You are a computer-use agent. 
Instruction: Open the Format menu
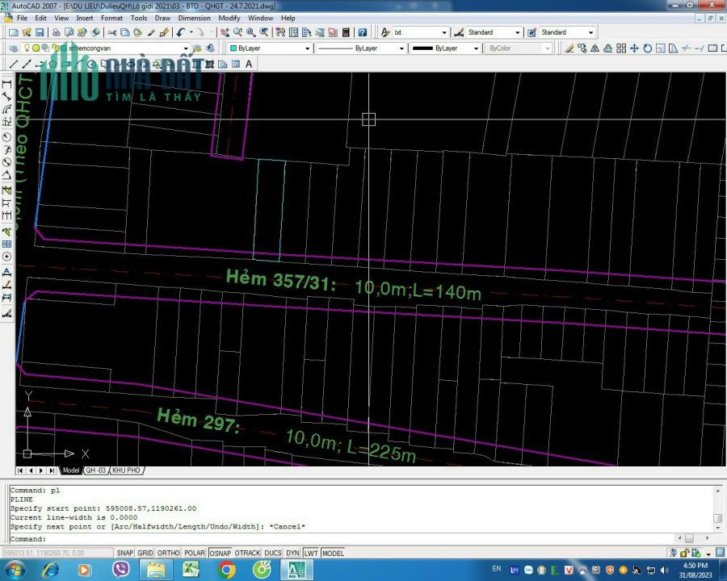111,18
